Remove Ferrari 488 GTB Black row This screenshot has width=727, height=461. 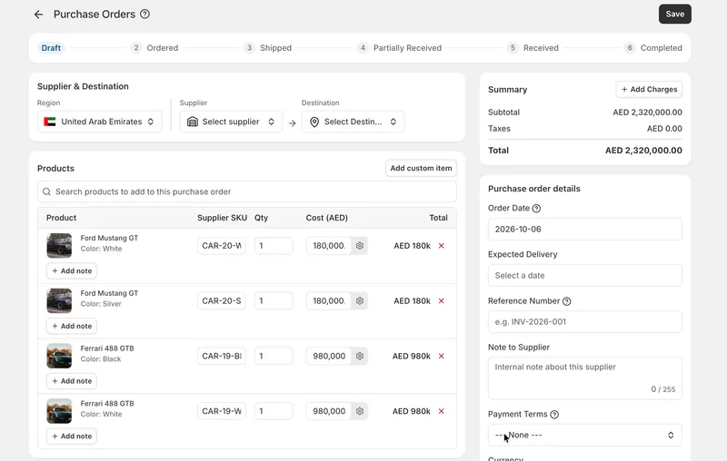[x=442, y=356]
